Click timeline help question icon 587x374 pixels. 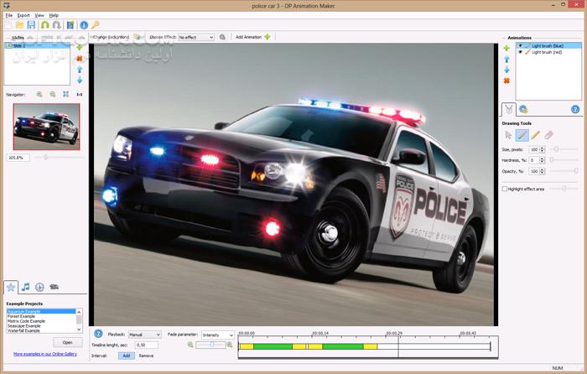[x=98, y=333]
